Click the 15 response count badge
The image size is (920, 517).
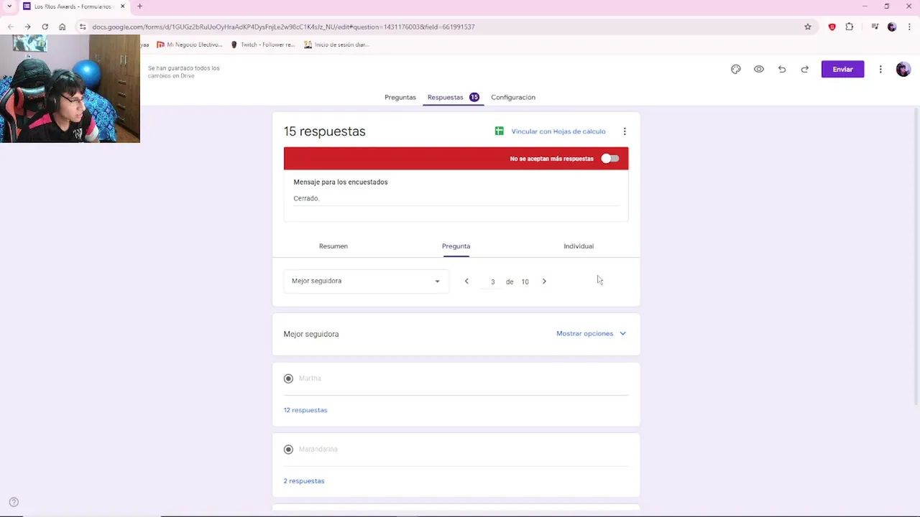pos(474,97)
